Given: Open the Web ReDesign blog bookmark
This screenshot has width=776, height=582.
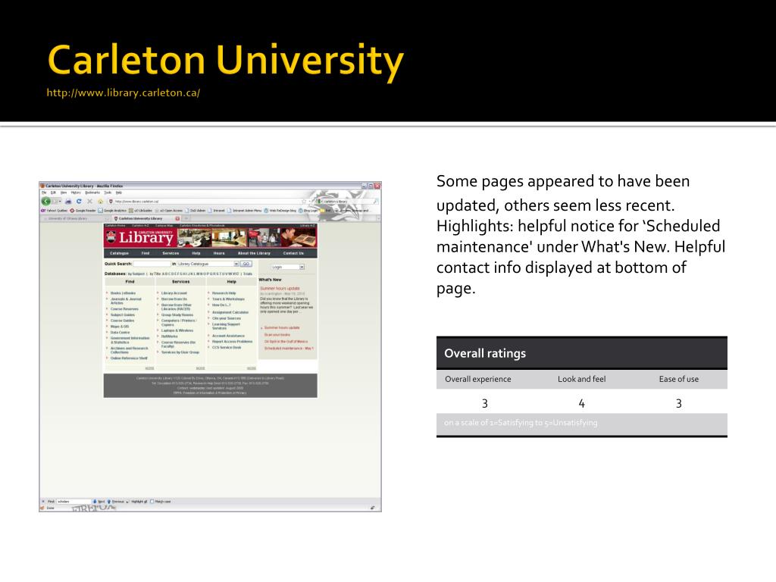Looking at the screenshot, I should click(x=280, y=211).
